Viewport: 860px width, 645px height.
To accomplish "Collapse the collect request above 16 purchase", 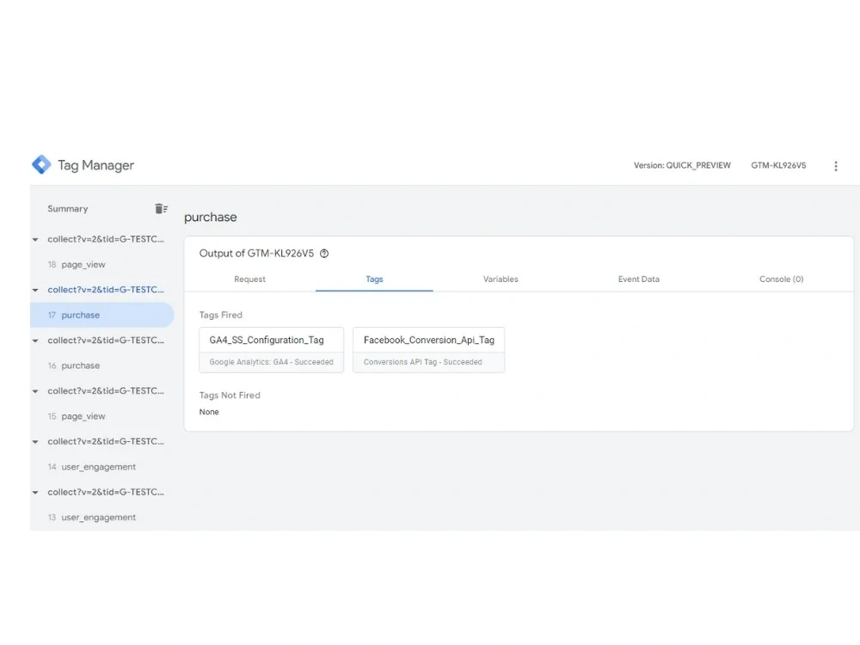I will click(35, 341).
